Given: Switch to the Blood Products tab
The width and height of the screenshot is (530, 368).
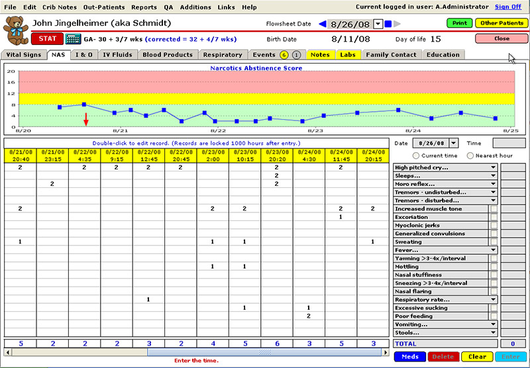Looking at the screenshot, I should (x=168, y=55).
